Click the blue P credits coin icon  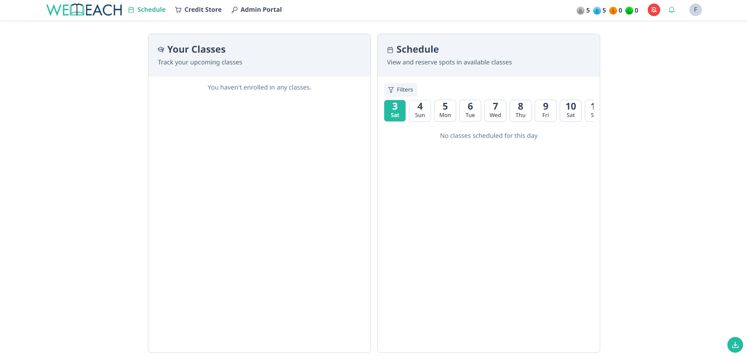pyautogui.click(x=597, y=11)
